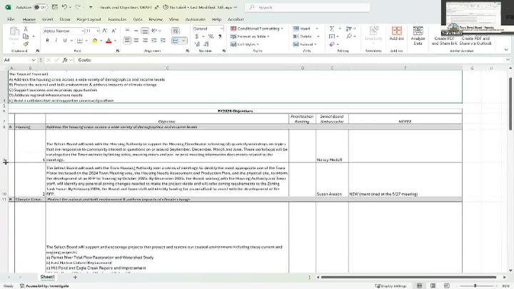Apply the Borders icon
This screenshot has height=289, width=514.
[80, 41]
